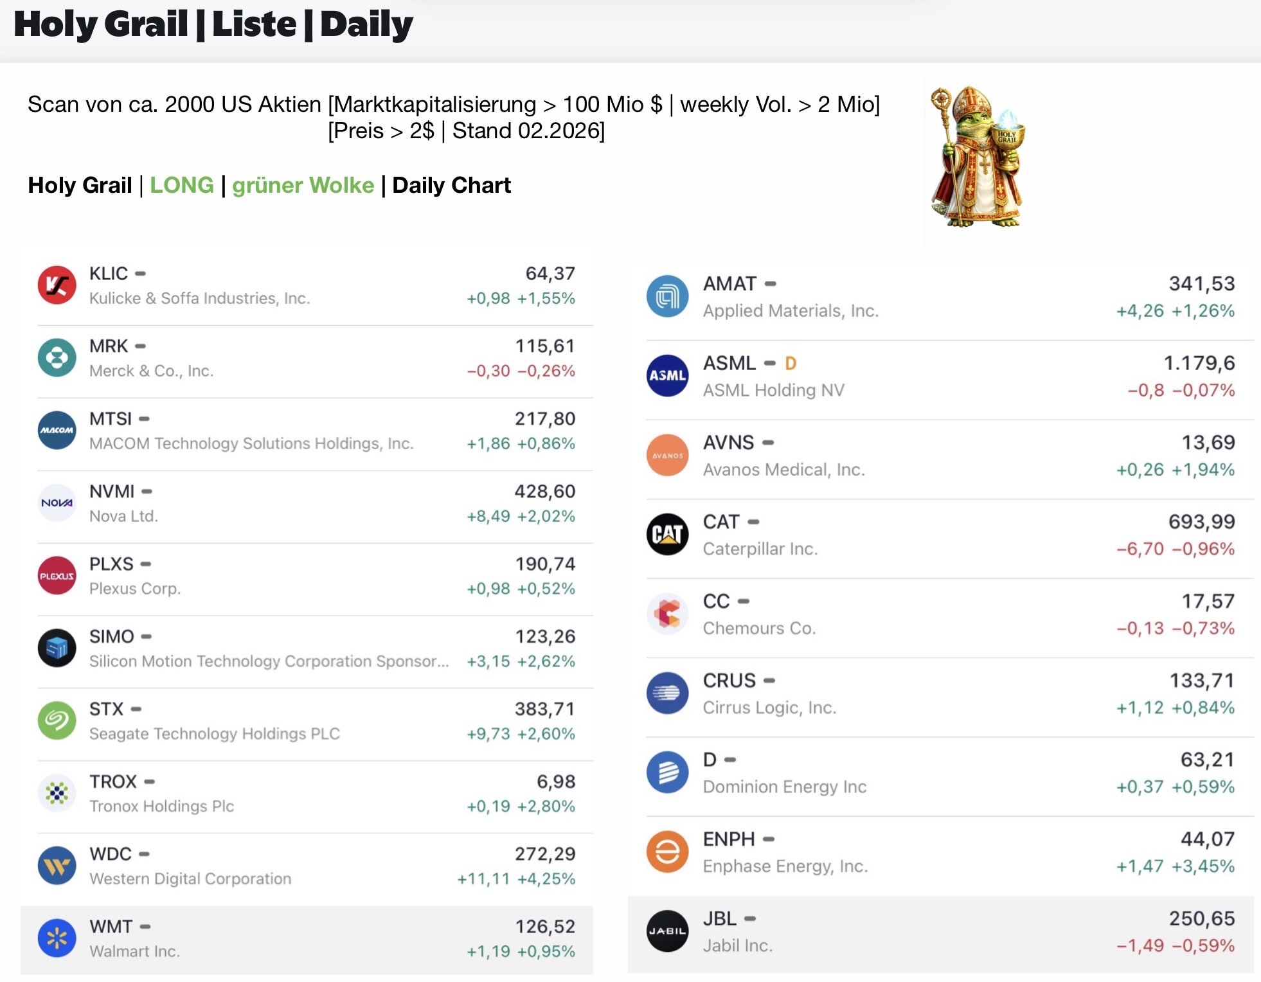
Task: Click the Western Digital WDC logo icon
Action: [57, 866]
